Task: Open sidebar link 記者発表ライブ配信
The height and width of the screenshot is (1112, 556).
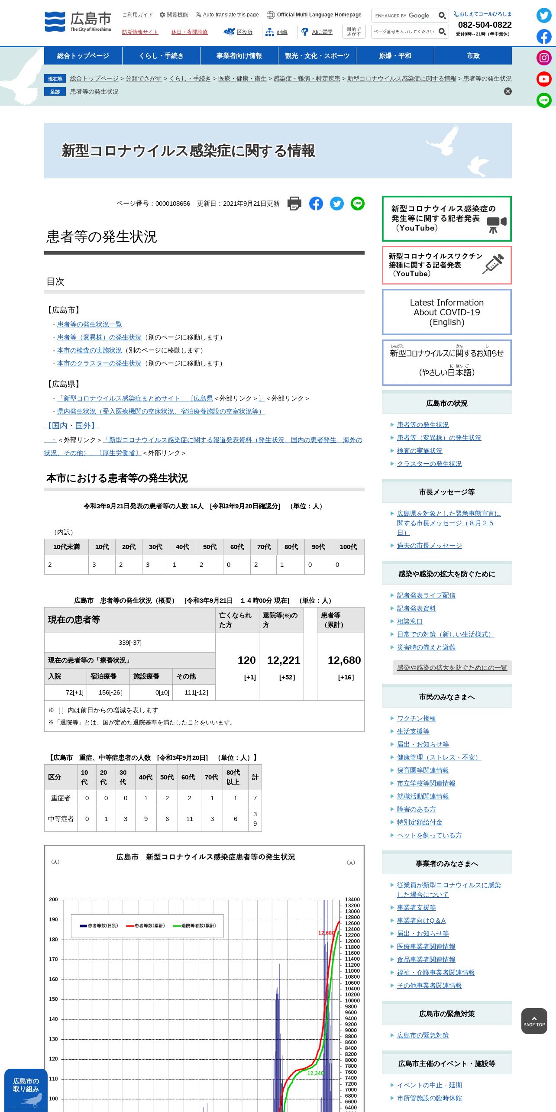Action: coord(426,595)
